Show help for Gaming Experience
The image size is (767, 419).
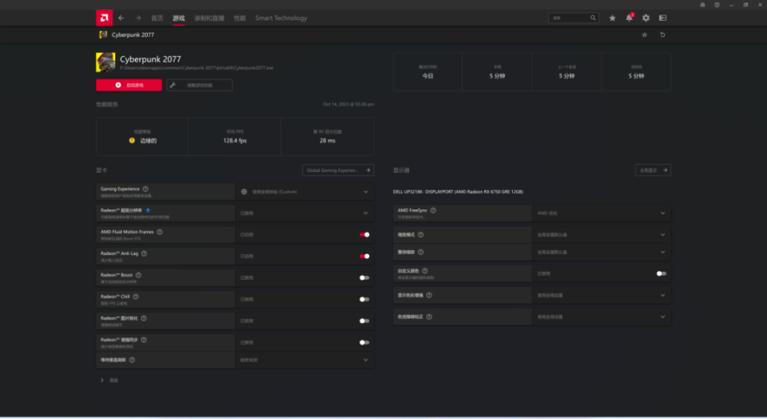[x=145, y=189]
